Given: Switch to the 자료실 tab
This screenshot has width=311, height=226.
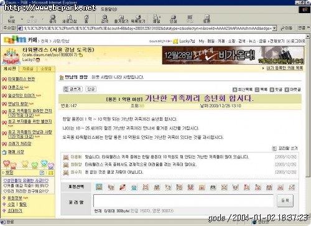Looking at the screenshot, I should (27, 69).
